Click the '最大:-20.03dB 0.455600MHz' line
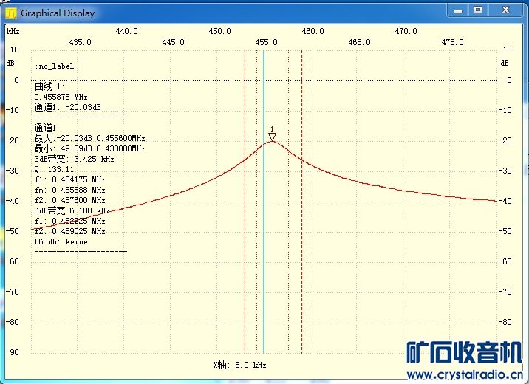This screenshot has height=384, width=529. (x=89, y=138)
